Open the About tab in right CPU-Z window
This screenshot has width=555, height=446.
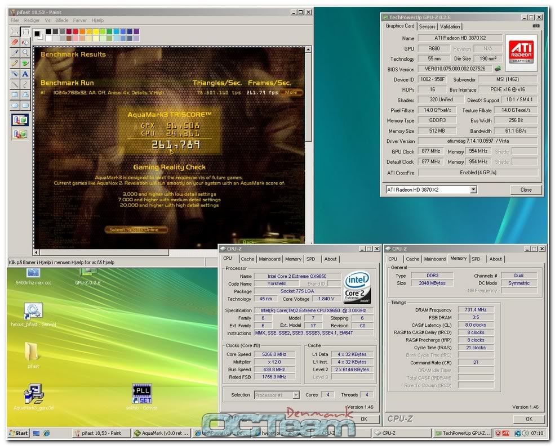(495, 259)
